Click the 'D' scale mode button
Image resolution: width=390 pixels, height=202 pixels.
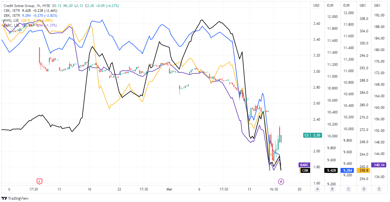tap(363, 189)
